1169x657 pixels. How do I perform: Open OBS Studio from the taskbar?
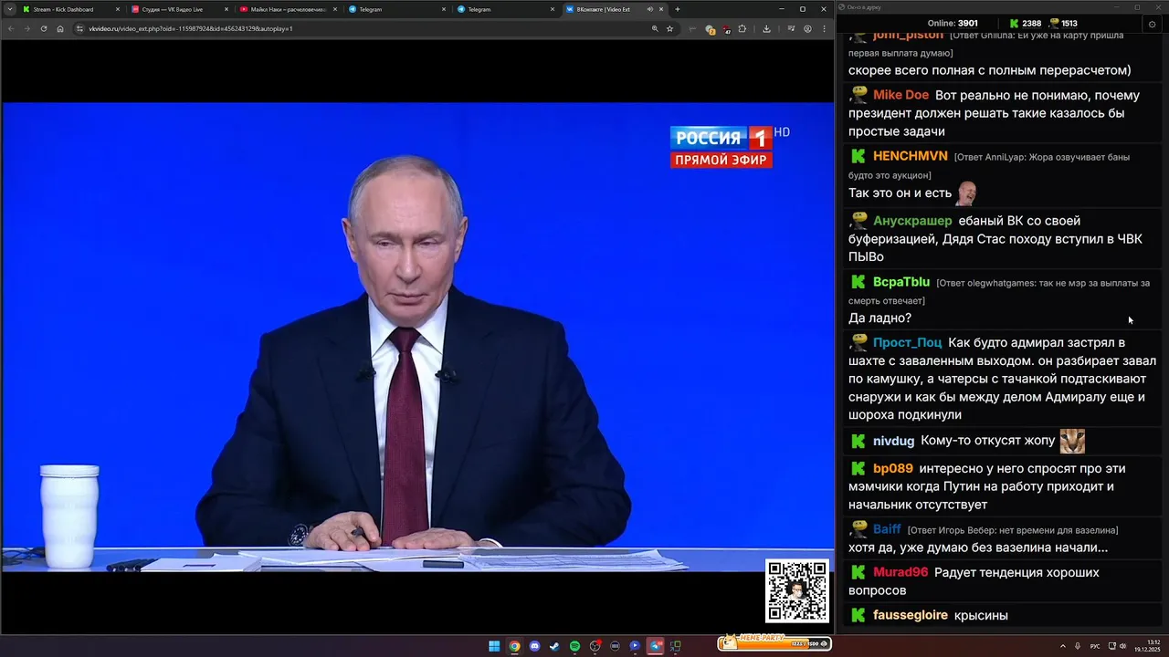(595, 646)
